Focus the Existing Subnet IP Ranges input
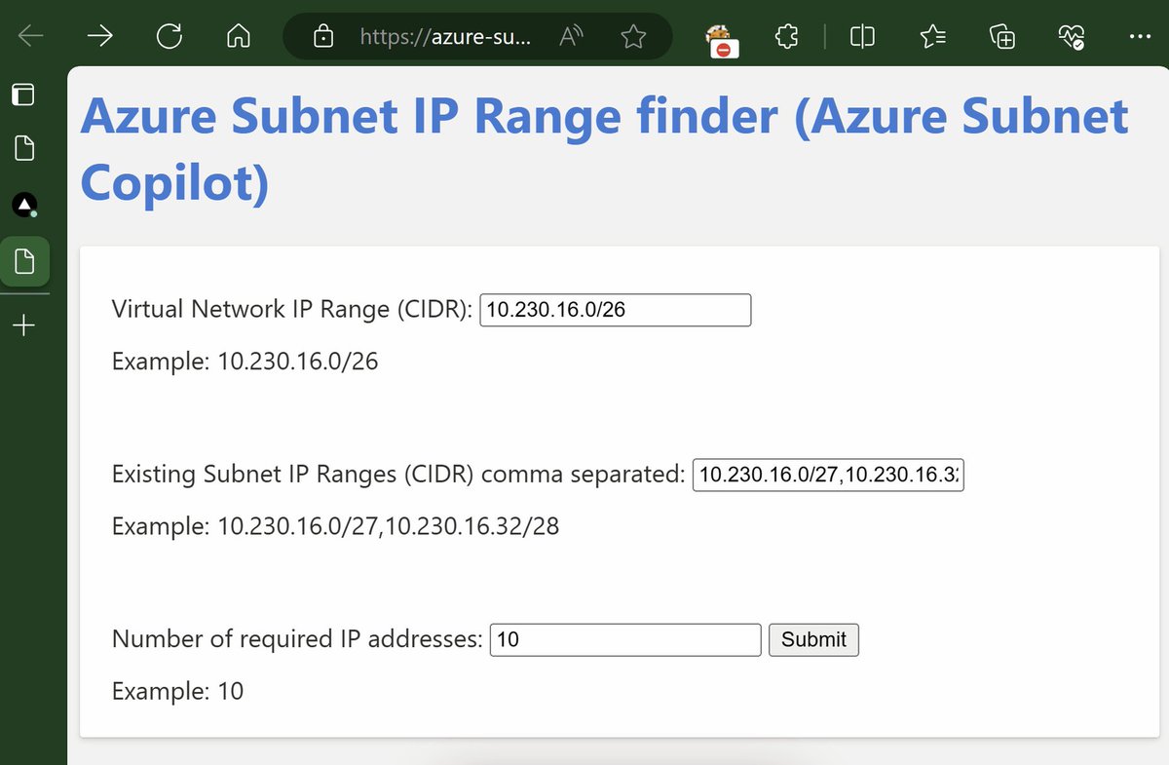The width and height of the screenshot is (1169, 765). click(828, 475)
